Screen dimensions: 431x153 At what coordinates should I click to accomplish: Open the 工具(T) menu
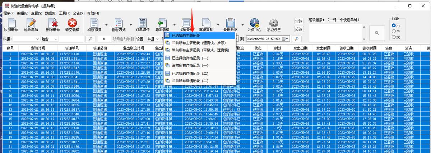click(x=65, y=13)
